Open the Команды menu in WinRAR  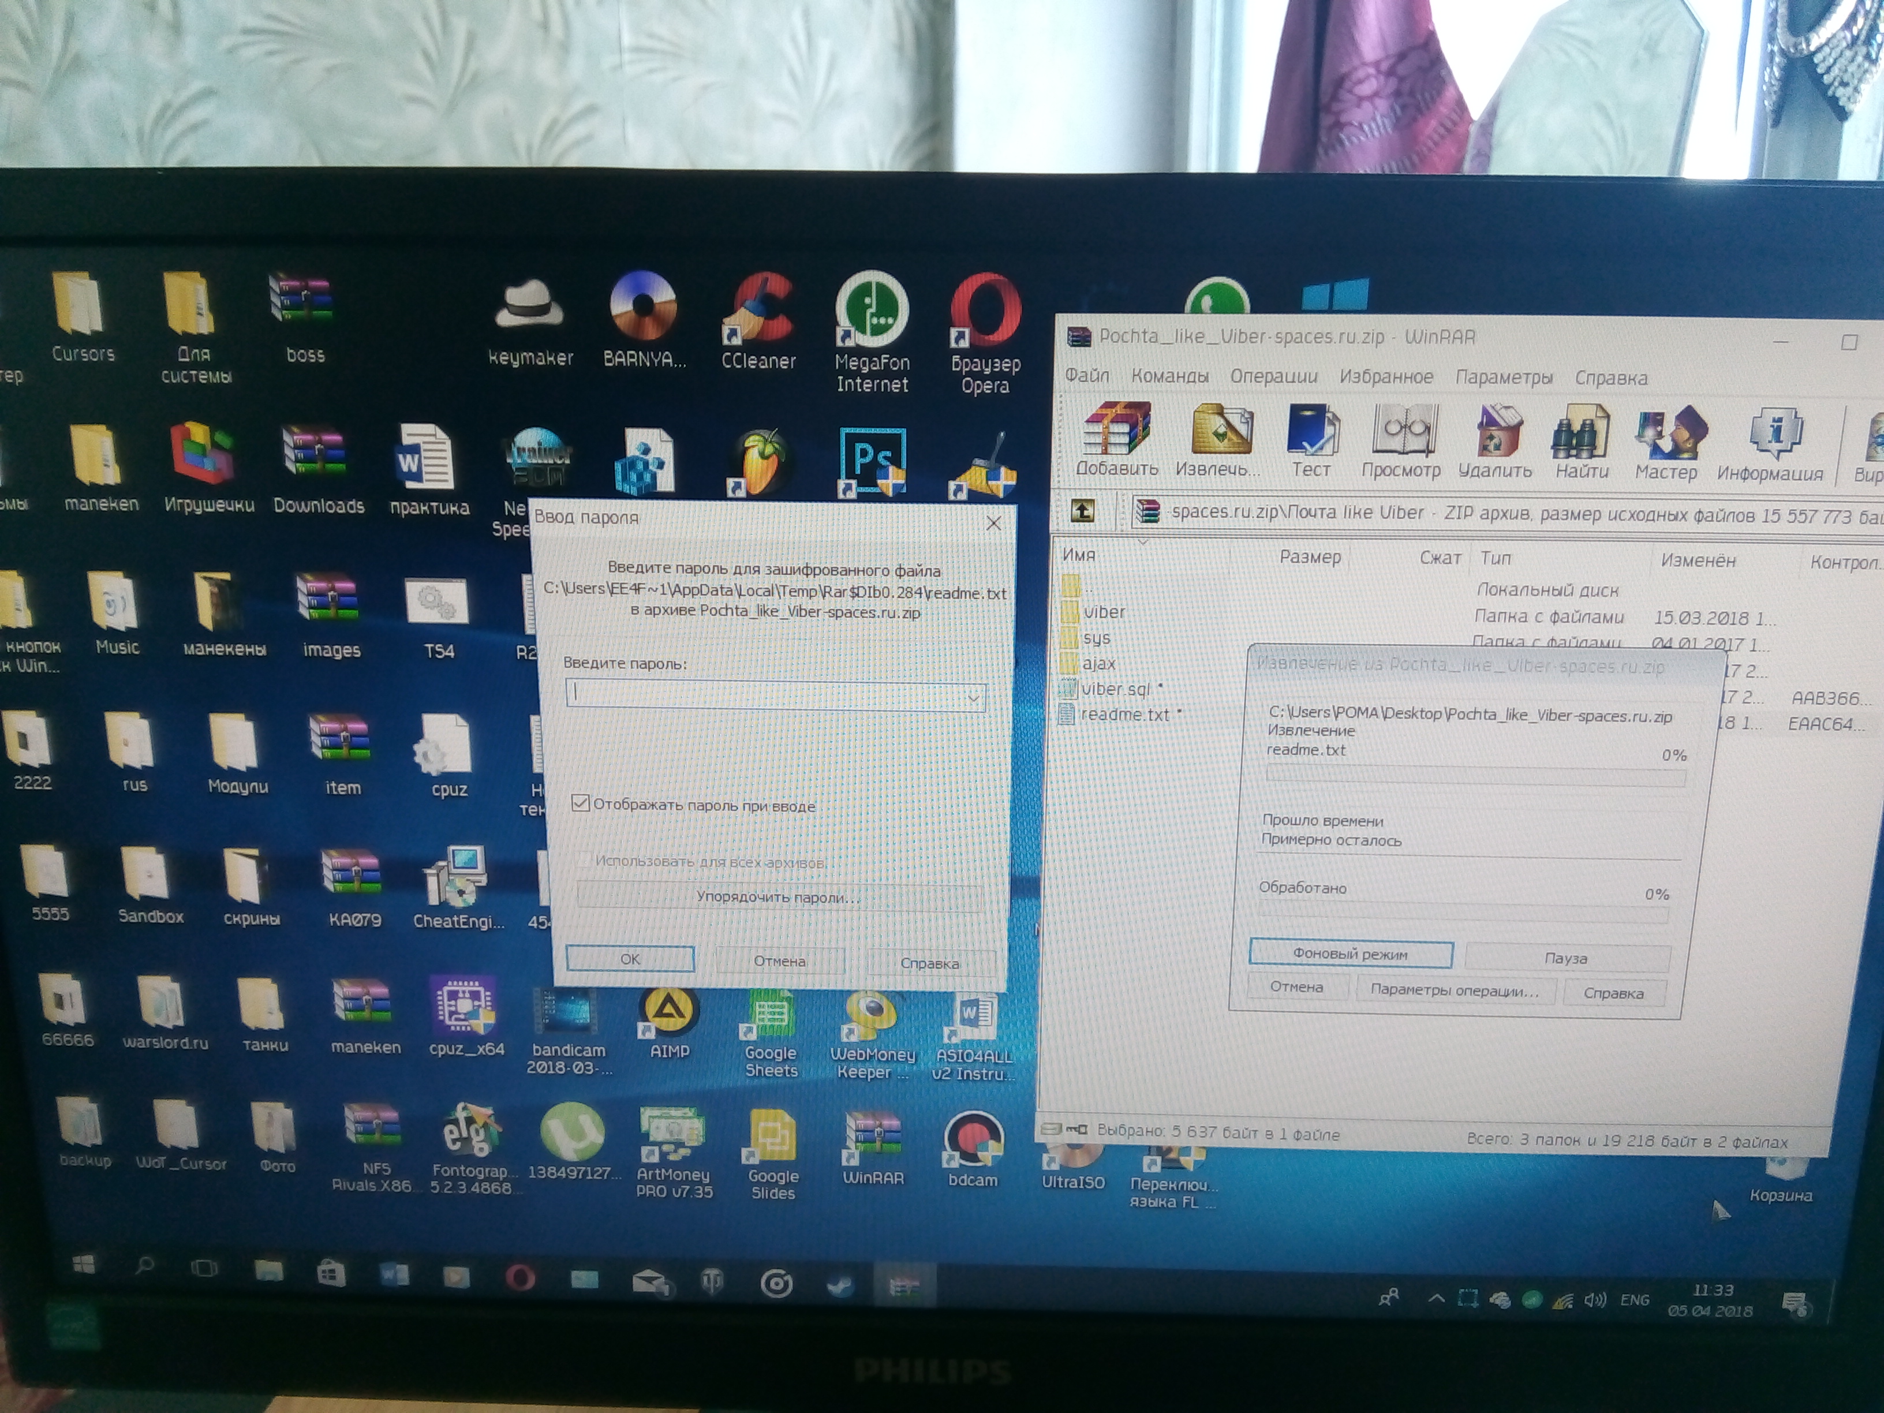point(1169,376)
